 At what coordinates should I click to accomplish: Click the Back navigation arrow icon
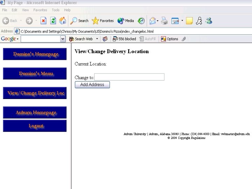pyautogui.click(x=6, y=21)
